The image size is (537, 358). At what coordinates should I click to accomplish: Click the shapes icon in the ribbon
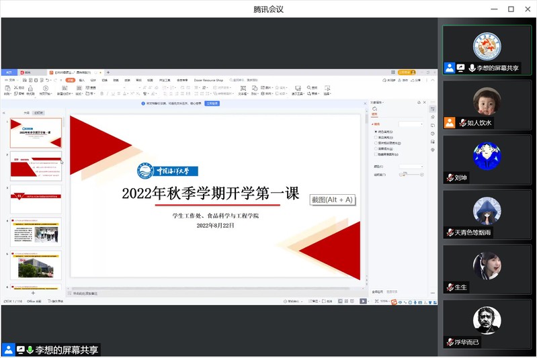point(255,88)
